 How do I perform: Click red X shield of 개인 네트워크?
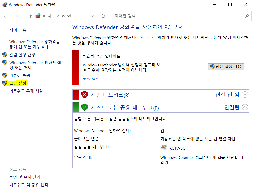[84, 95]
